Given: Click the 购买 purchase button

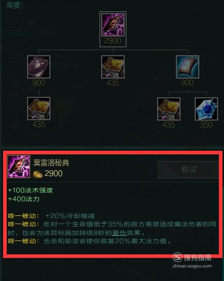Looking at the screenshot, I should (x=188, y=170).
